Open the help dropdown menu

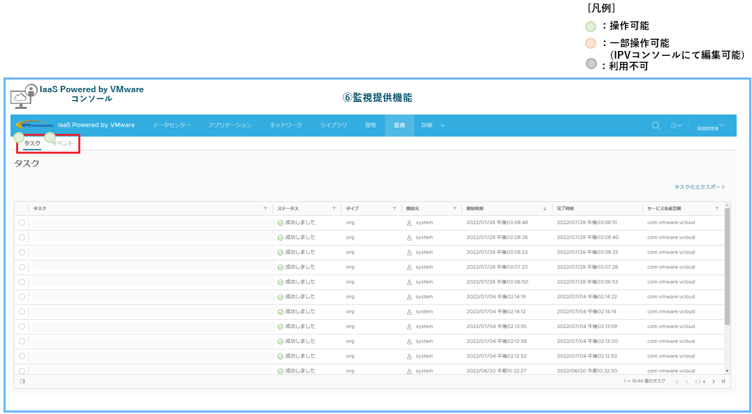click(676, 126)
